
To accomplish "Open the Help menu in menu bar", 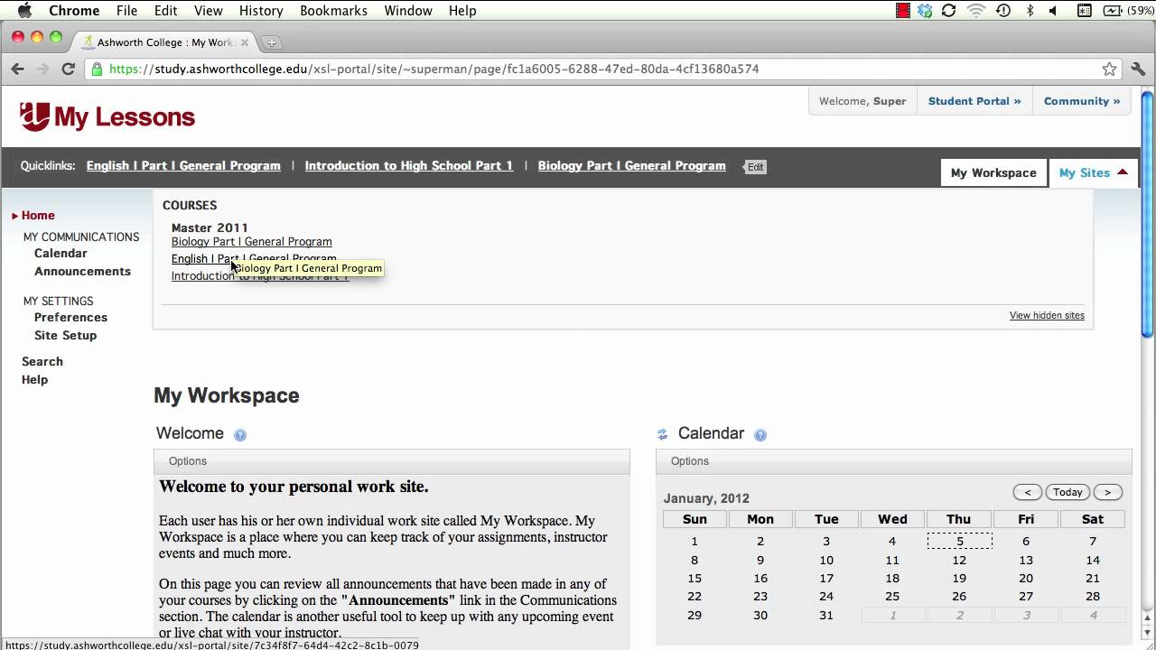I will point(462,11).
